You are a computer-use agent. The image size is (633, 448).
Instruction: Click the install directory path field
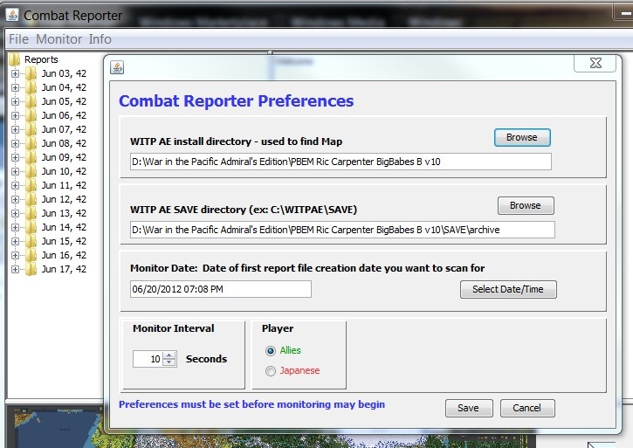point(341,162)
